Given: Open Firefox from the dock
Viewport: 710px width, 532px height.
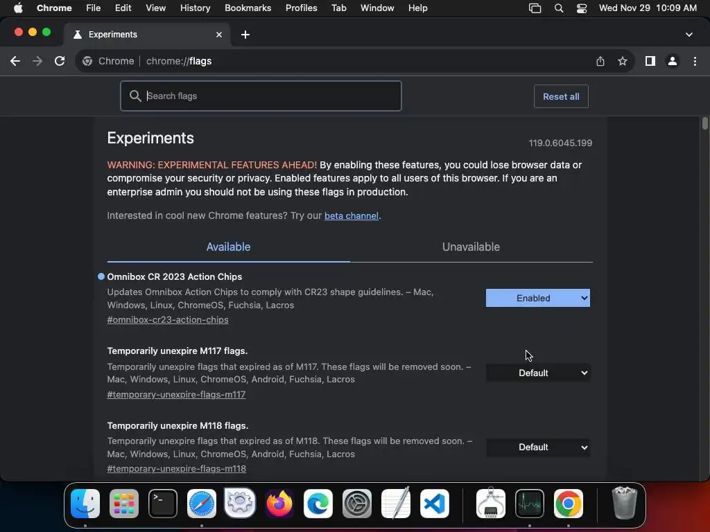Looking at the screenshot, I should [x=279, y=504].
